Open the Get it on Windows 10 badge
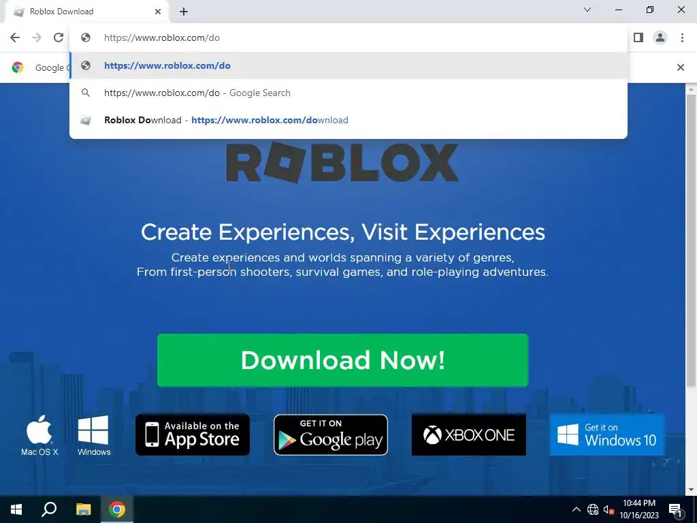Screen dimensions: 697x523 [x=606, y=435]
